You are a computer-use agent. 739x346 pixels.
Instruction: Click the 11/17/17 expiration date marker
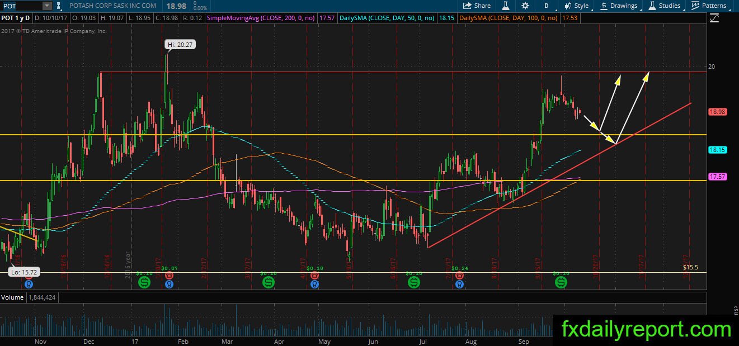pos(643,267)
